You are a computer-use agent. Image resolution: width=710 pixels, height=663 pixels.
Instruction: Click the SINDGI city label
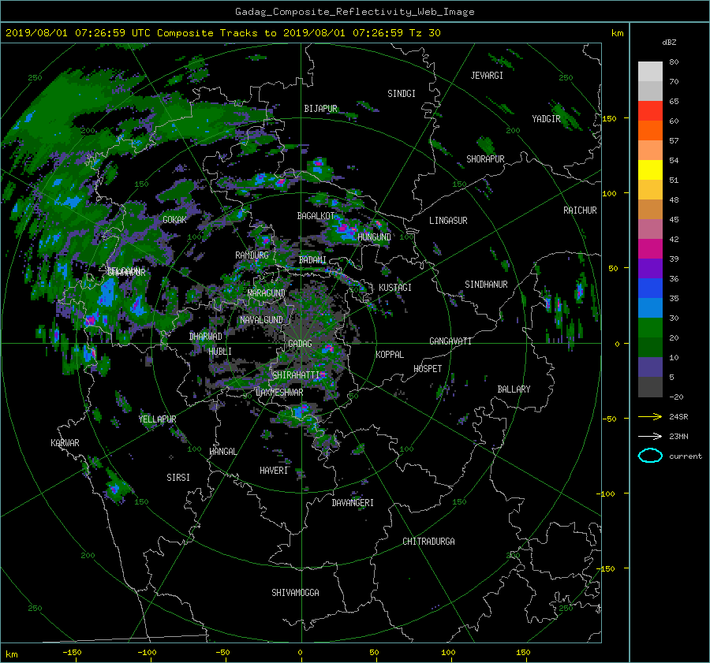click(x=402, y=94)
